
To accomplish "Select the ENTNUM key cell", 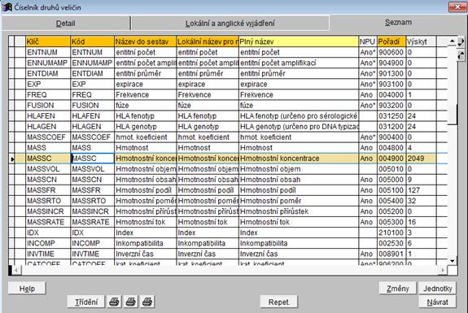I will (x=48, y=52).
